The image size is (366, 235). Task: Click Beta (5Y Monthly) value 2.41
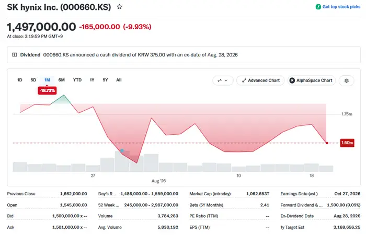(x=265, y=205)
